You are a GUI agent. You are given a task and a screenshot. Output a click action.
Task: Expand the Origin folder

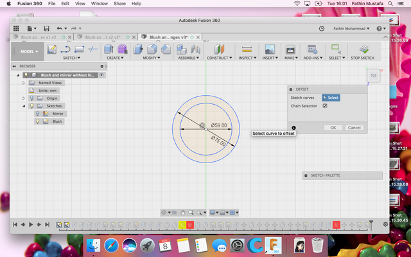coord(24,98)
